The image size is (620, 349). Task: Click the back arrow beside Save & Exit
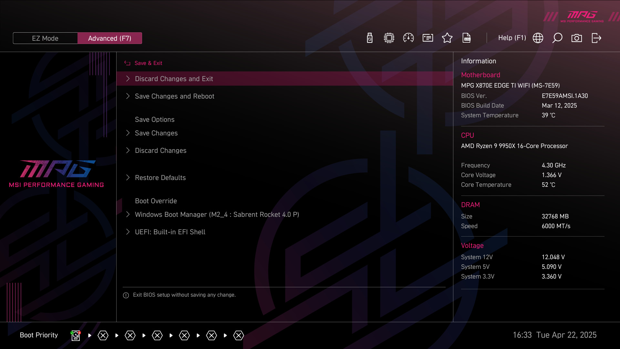pyautogui.click(x=127, y=63)
